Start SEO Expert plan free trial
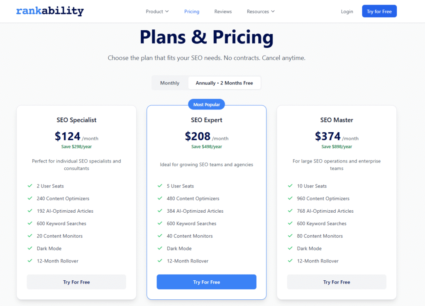 pyautogui.click(x=206, y=282)
